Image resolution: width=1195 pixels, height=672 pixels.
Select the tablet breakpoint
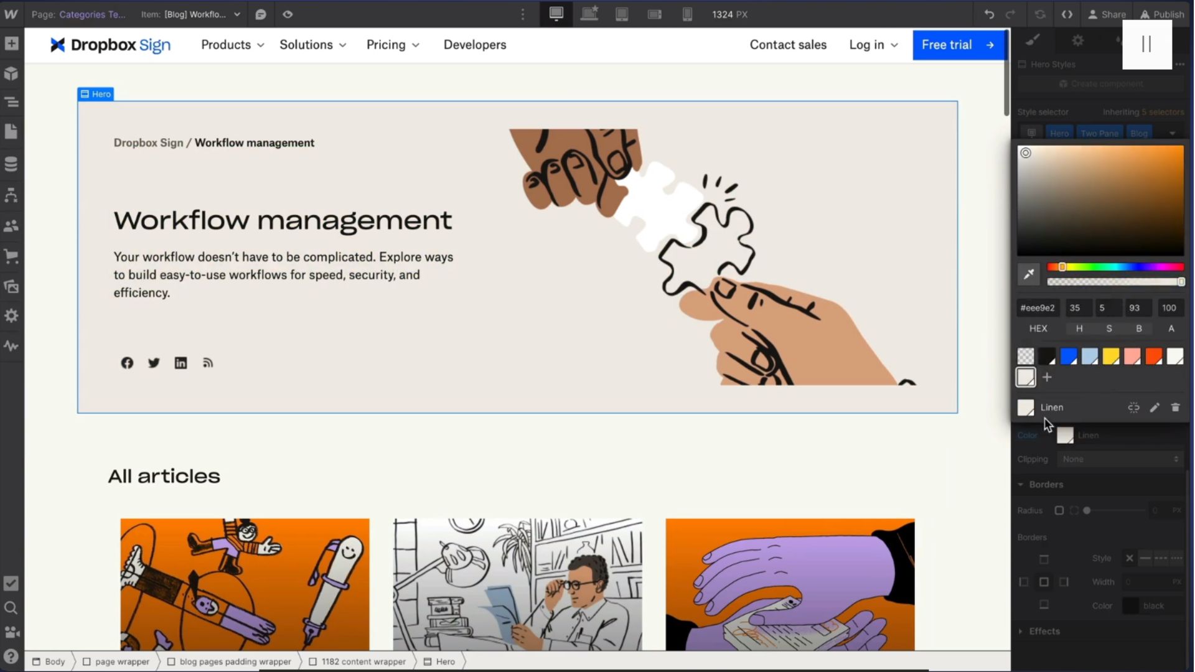coord(622,14)
